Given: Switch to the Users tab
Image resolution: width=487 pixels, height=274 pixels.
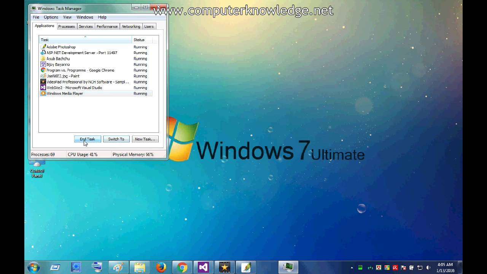Looking at the screenshot, I should click(x=149, y=27).
